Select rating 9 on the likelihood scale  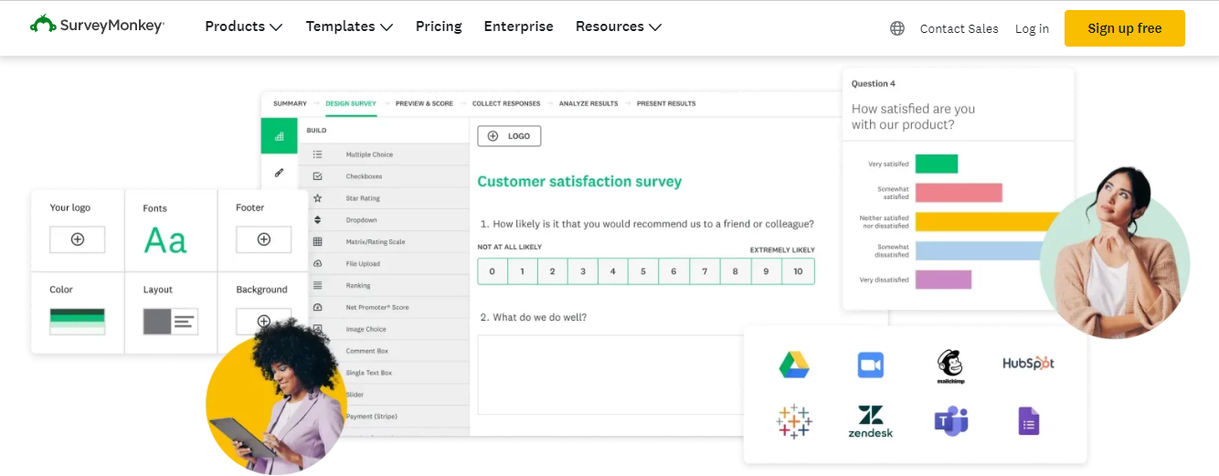(766, 271)
